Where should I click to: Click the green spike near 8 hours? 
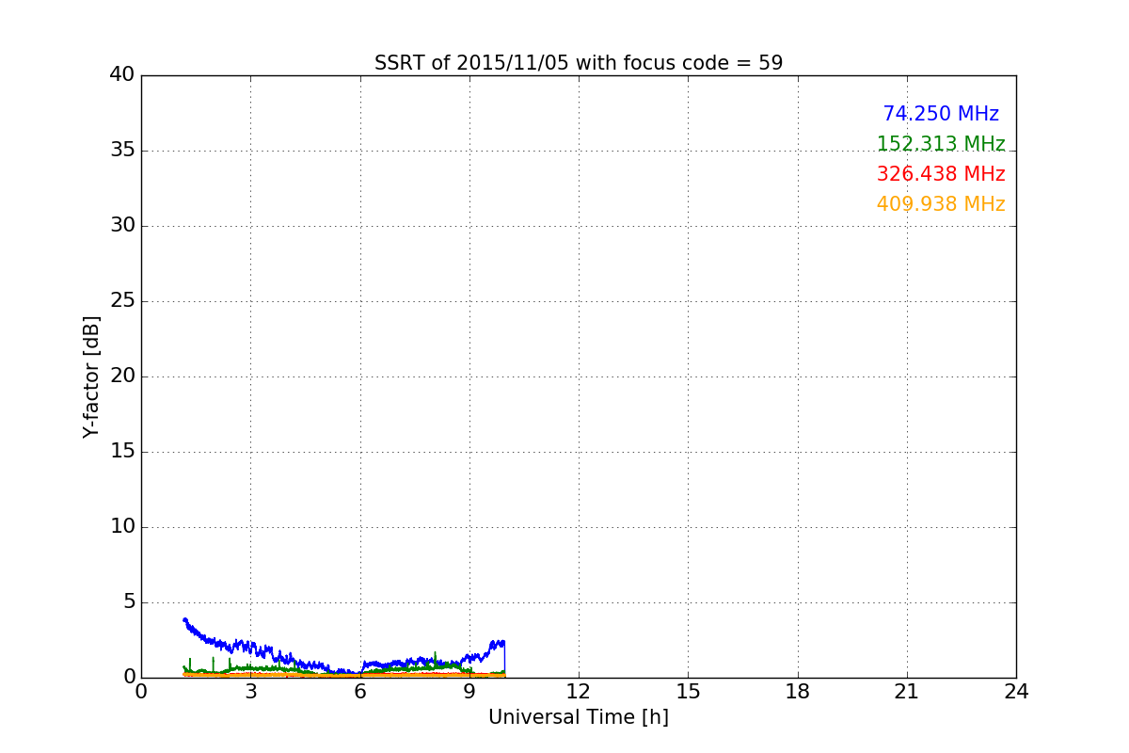tap(435, 657)
